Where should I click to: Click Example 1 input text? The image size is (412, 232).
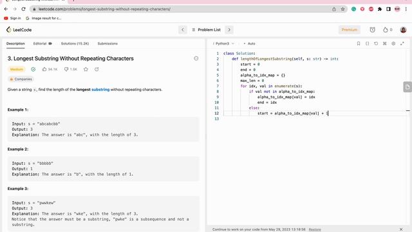[x=36, y=124]
